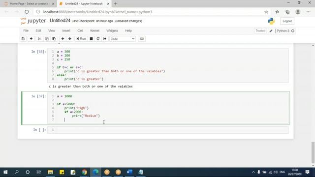Click the browser address bar URL
The width and height of the screenshot is (315, 177).
(x=97, y=12)
